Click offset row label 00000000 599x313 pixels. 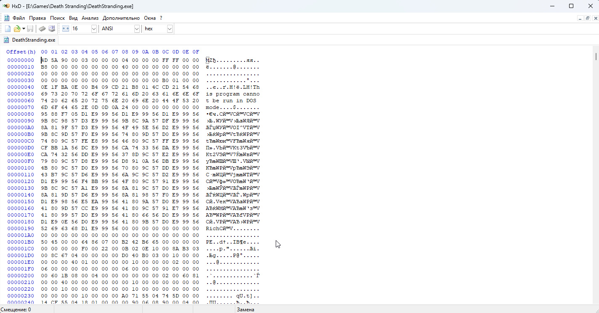click(21, 60)
